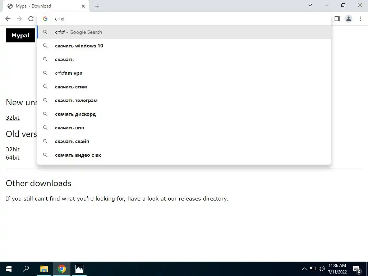Open the volume control tray icon
The width and height of the screenshot is (368, 276).
(x=322, y=269)
